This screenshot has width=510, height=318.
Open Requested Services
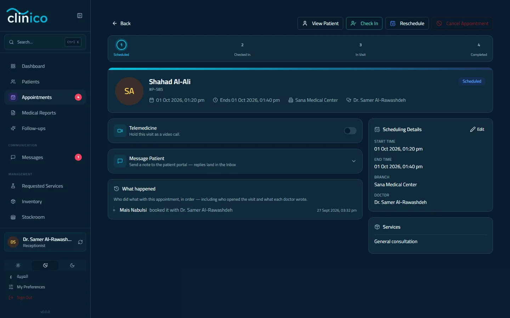click(x=45, y=186)
